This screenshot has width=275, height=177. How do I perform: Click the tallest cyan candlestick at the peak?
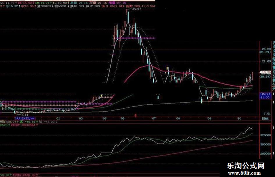(128, 17)
